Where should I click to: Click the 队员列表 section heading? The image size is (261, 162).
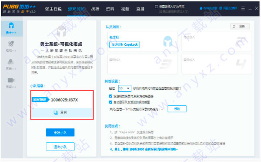click(x=114, y=27)
